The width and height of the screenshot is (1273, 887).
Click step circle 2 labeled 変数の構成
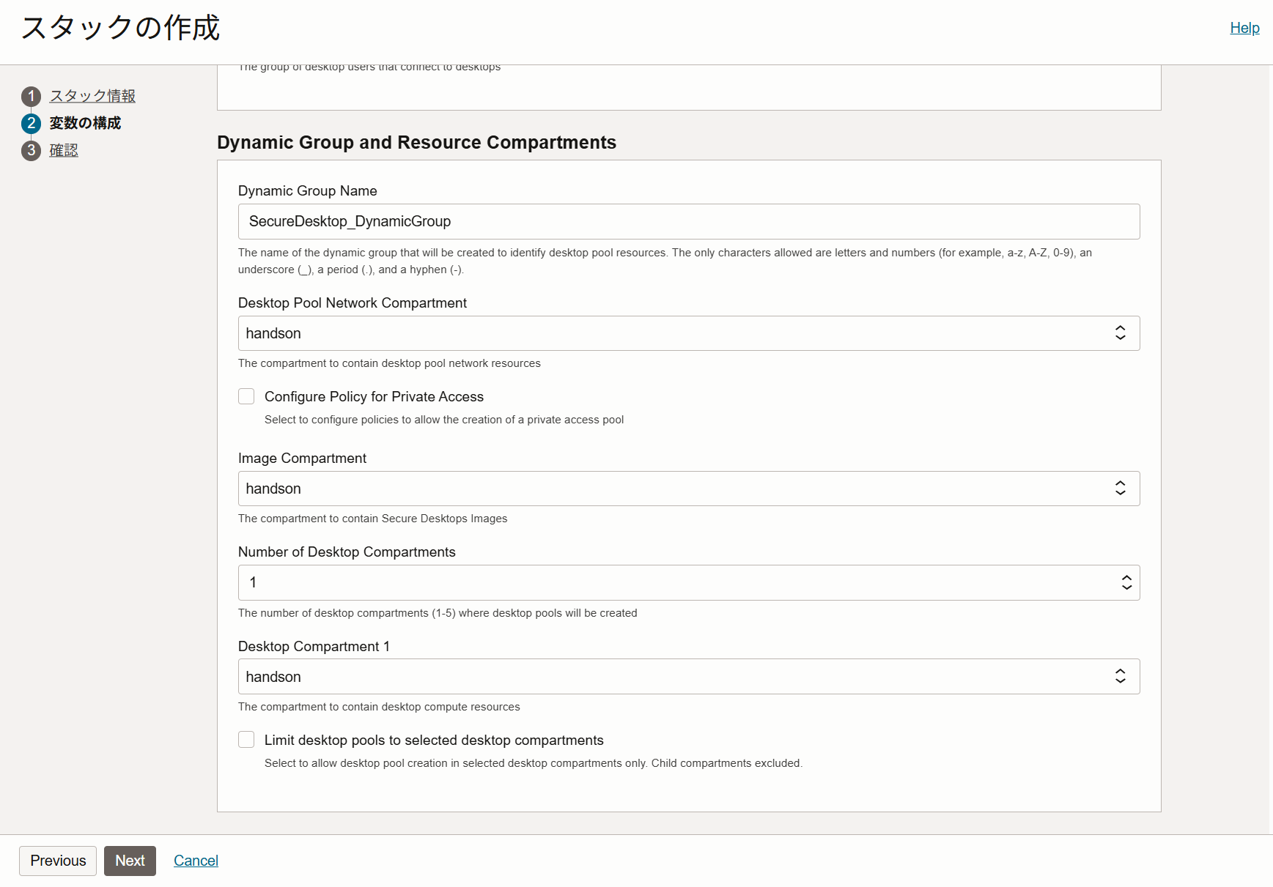(30, 123)
